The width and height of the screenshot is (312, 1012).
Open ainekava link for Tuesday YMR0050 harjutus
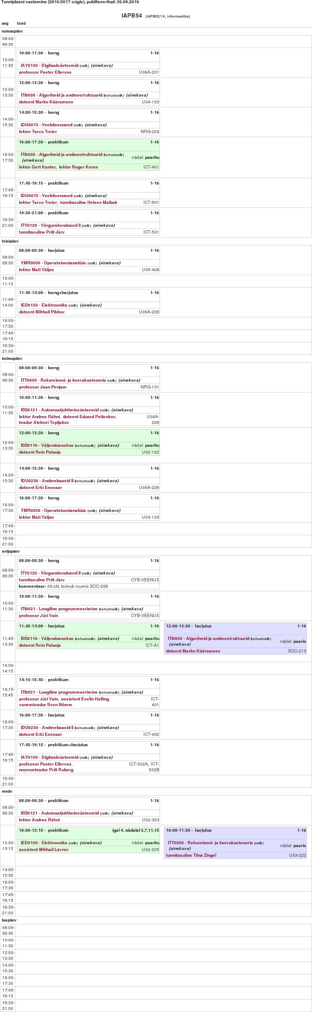tap(109, 263)
